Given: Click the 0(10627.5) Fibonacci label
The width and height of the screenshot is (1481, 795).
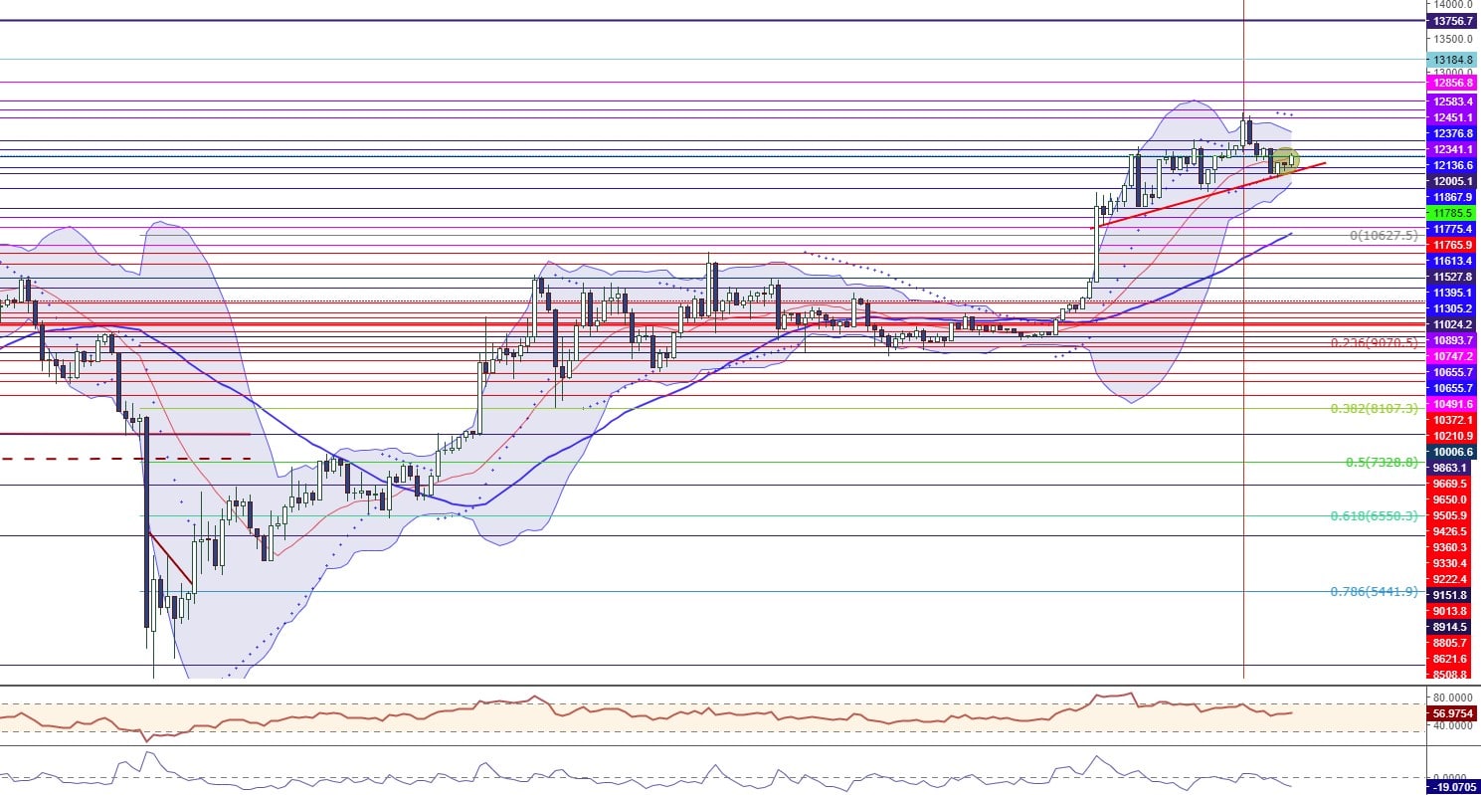Looking at the screenshot, I should (x=1387, y=236).
